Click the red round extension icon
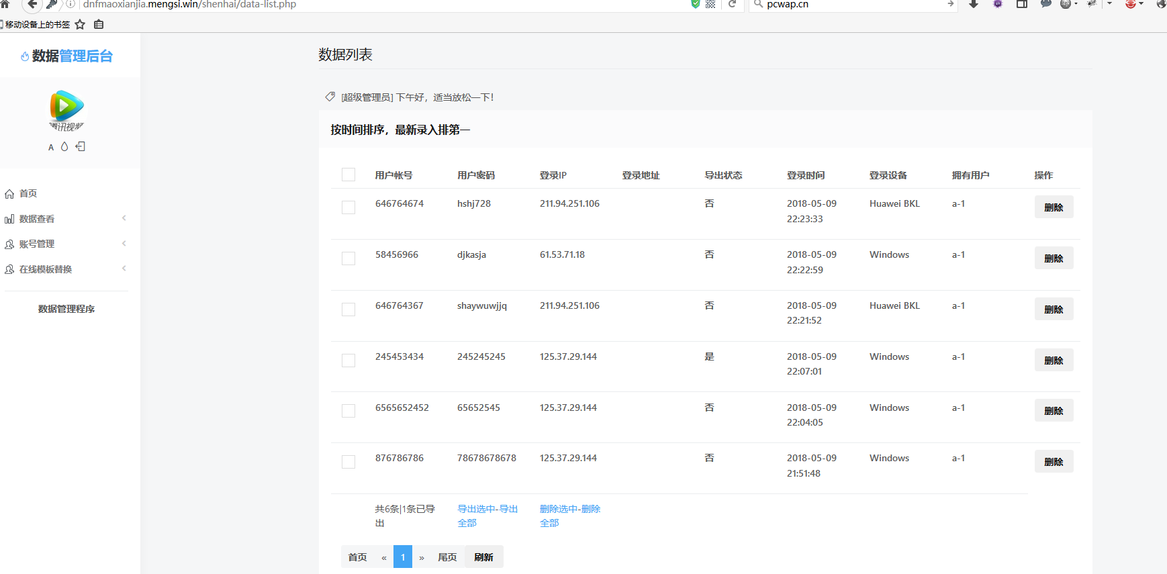 (1131, 4)
